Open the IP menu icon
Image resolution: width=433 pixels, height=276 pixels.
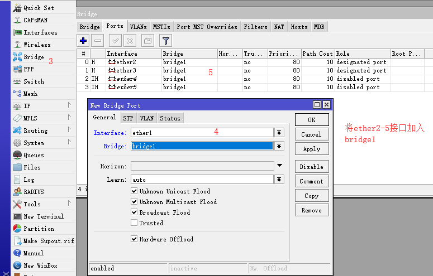[x=17, y=106]
